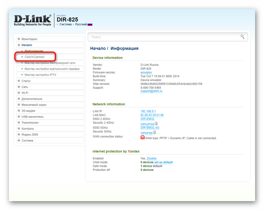Screen dimensions: 264x210
Task: Click support phone 8-800-700-5465
Action: pos(151,88)
